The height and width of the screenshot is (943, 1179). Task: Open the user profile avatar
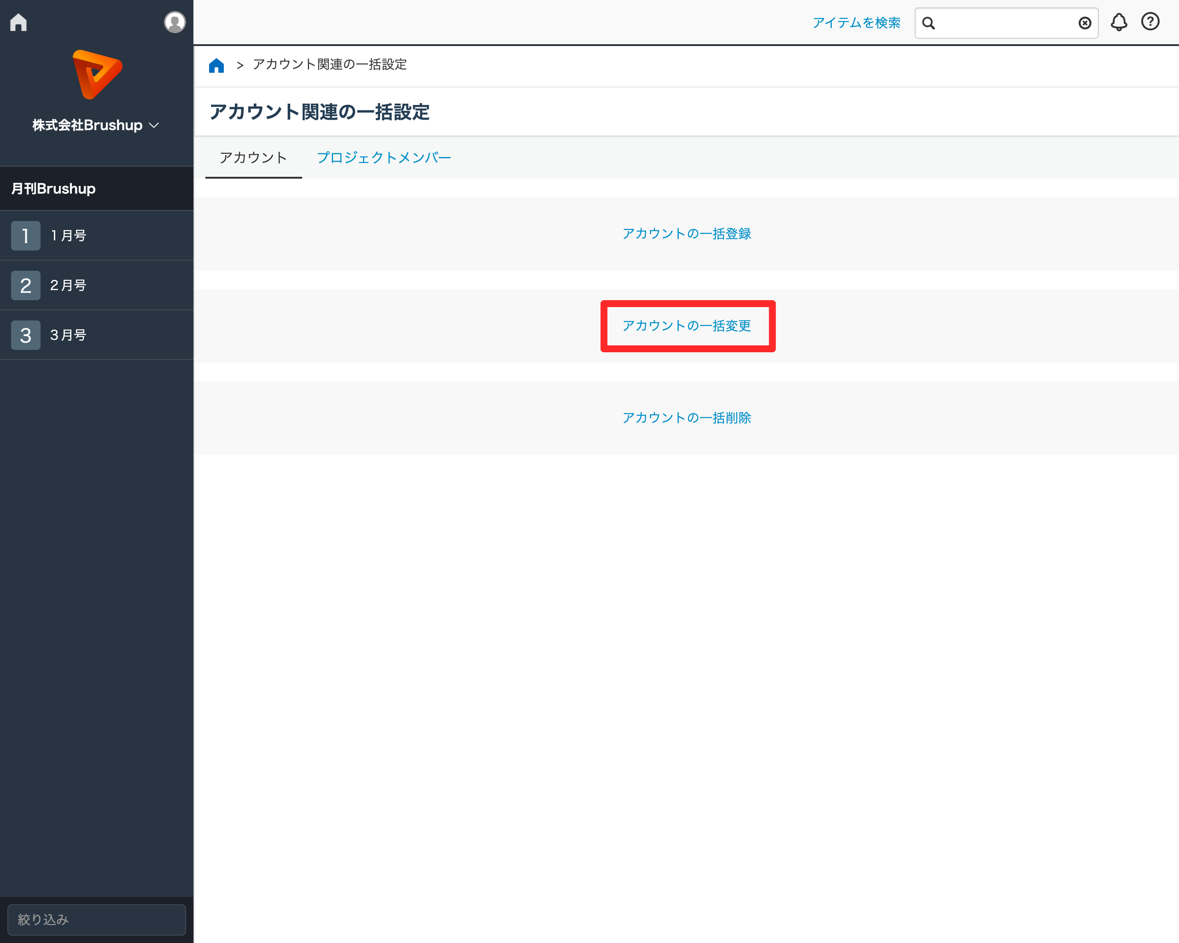[x=175, y=23]
